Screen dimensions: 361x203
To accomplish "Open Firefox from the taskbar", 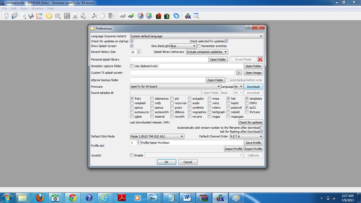I will [40, 197].
